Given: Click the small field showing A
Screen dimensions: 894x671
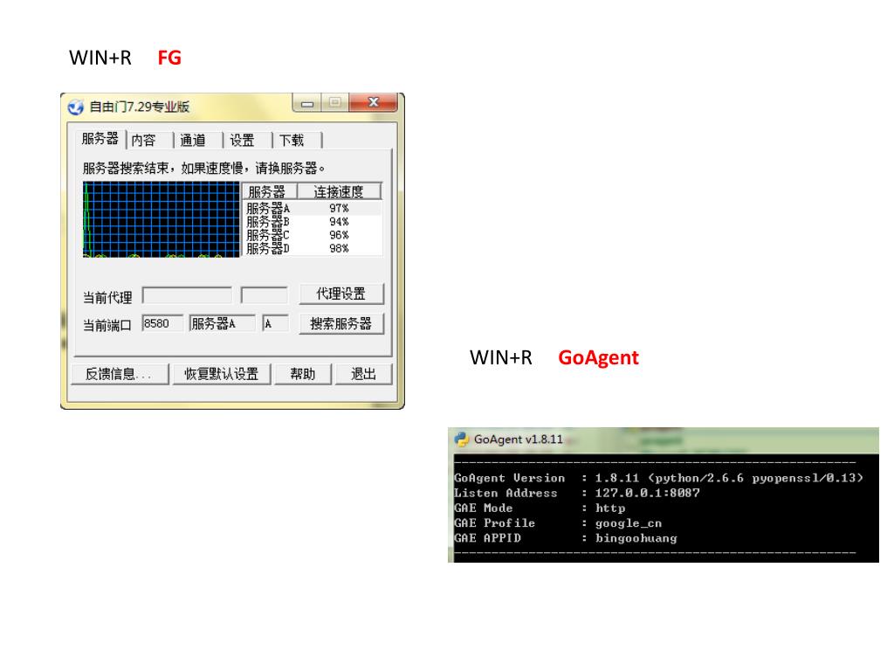Looking at the screenshot, I should point(275,323).
